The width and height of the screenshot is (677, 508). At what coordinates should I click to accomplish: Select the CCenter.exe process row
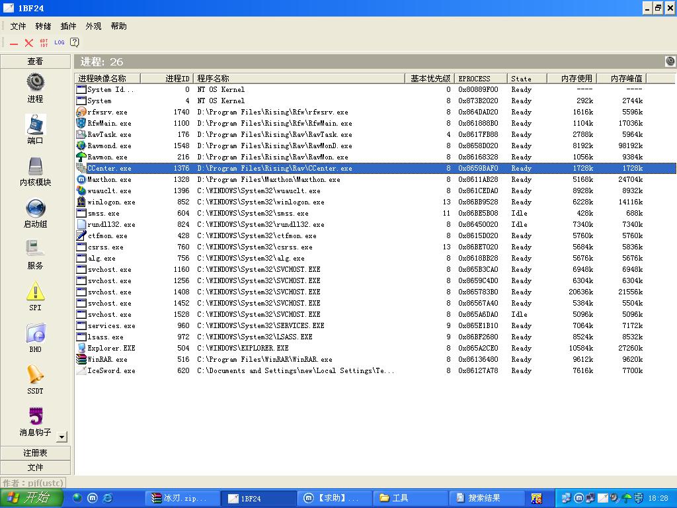(376, 168)
